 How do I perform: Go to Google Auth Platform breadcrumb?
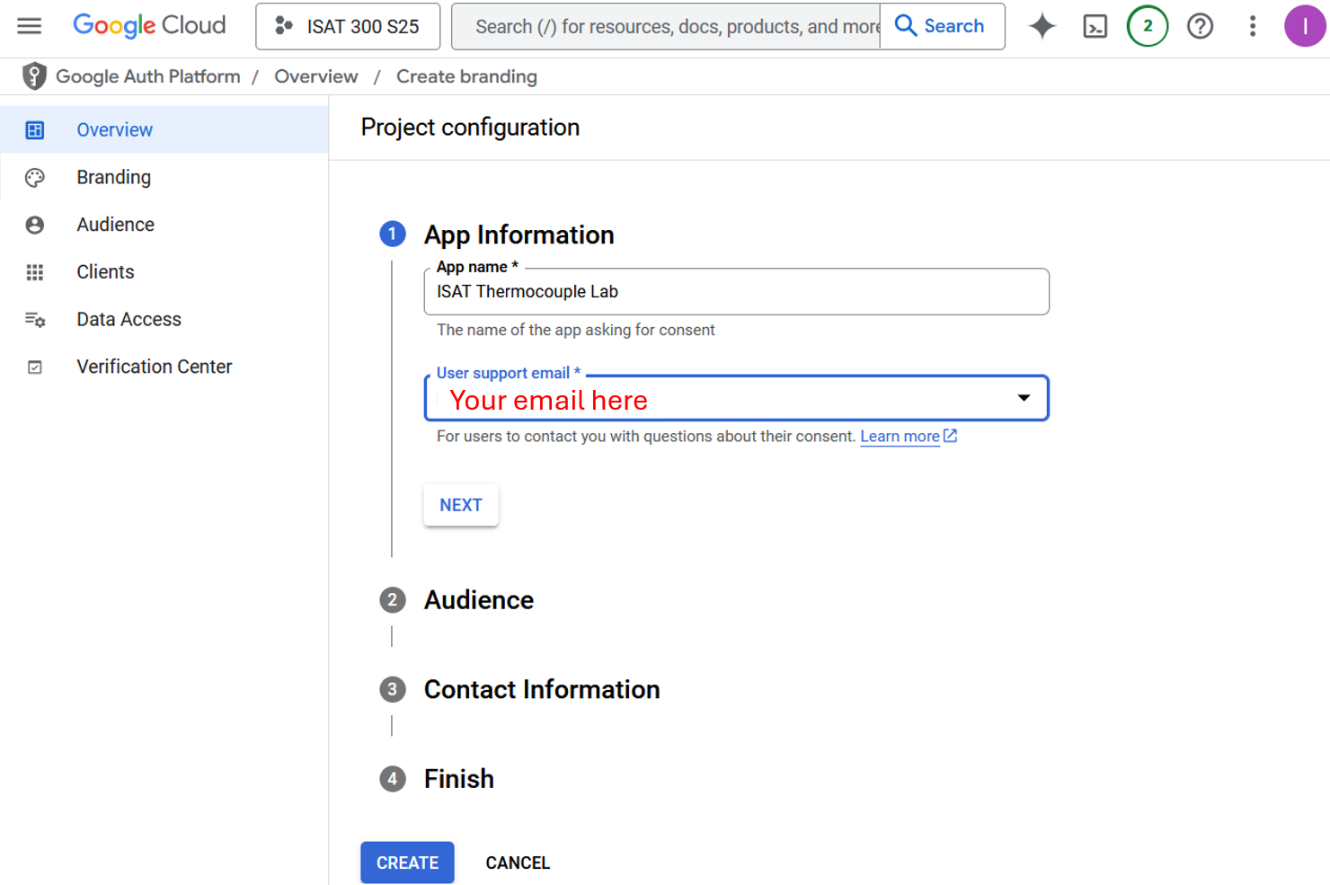pyautogui.click(x=148, y=76)
